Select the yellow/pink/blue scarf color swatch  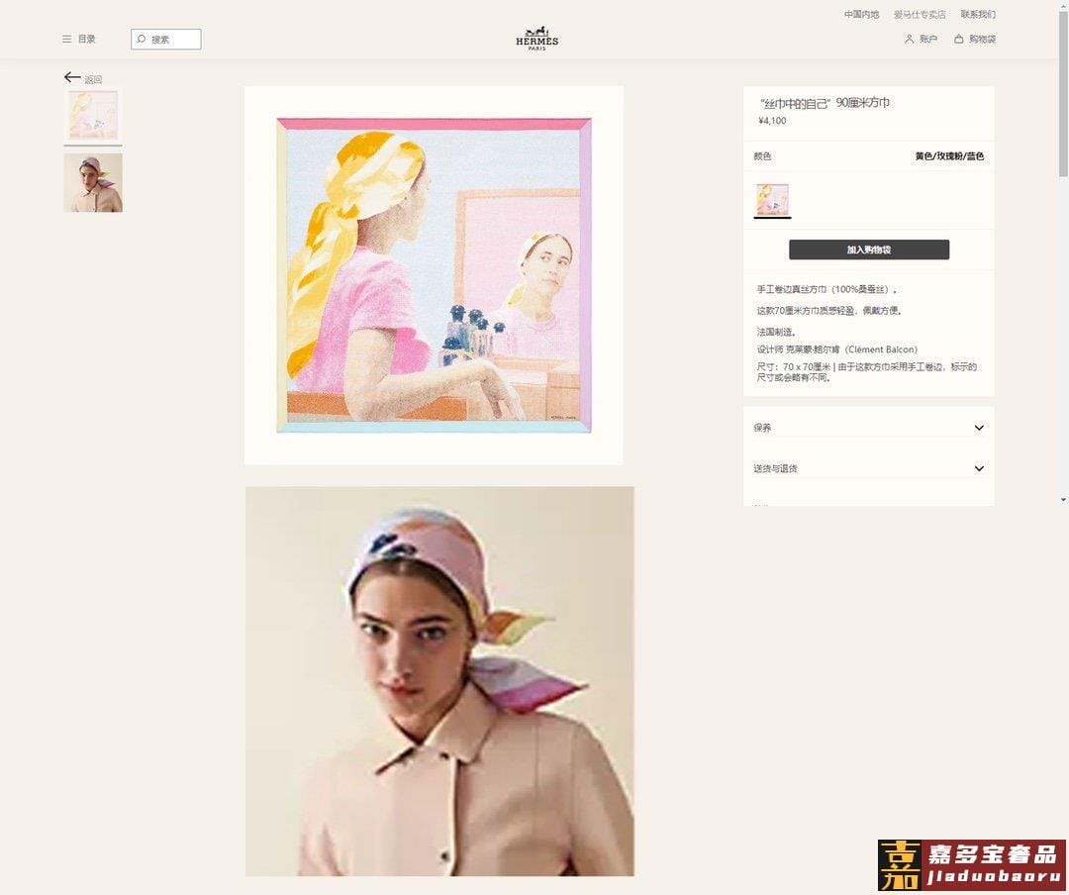pyautogui.click(x=772, y=199)
